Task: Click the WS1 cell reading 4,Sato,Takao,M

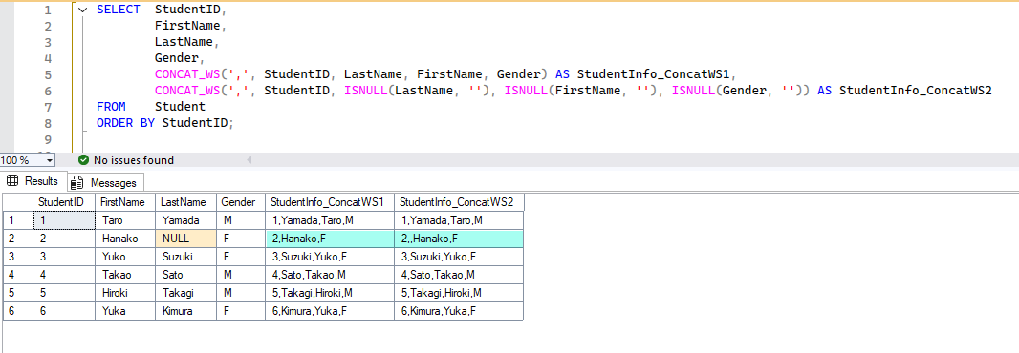Action: click(x=330, y=275)
